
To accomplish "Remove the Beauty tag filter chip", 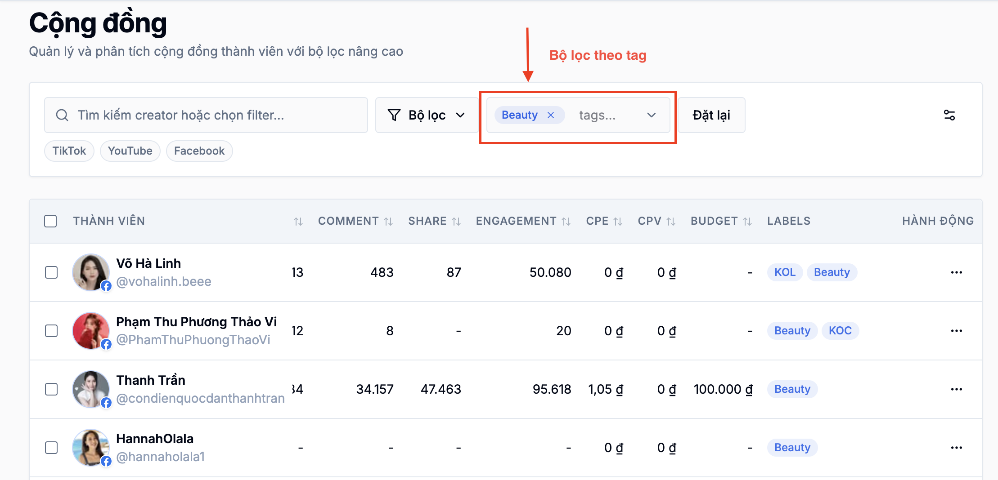I will click(x=550, y=115).
